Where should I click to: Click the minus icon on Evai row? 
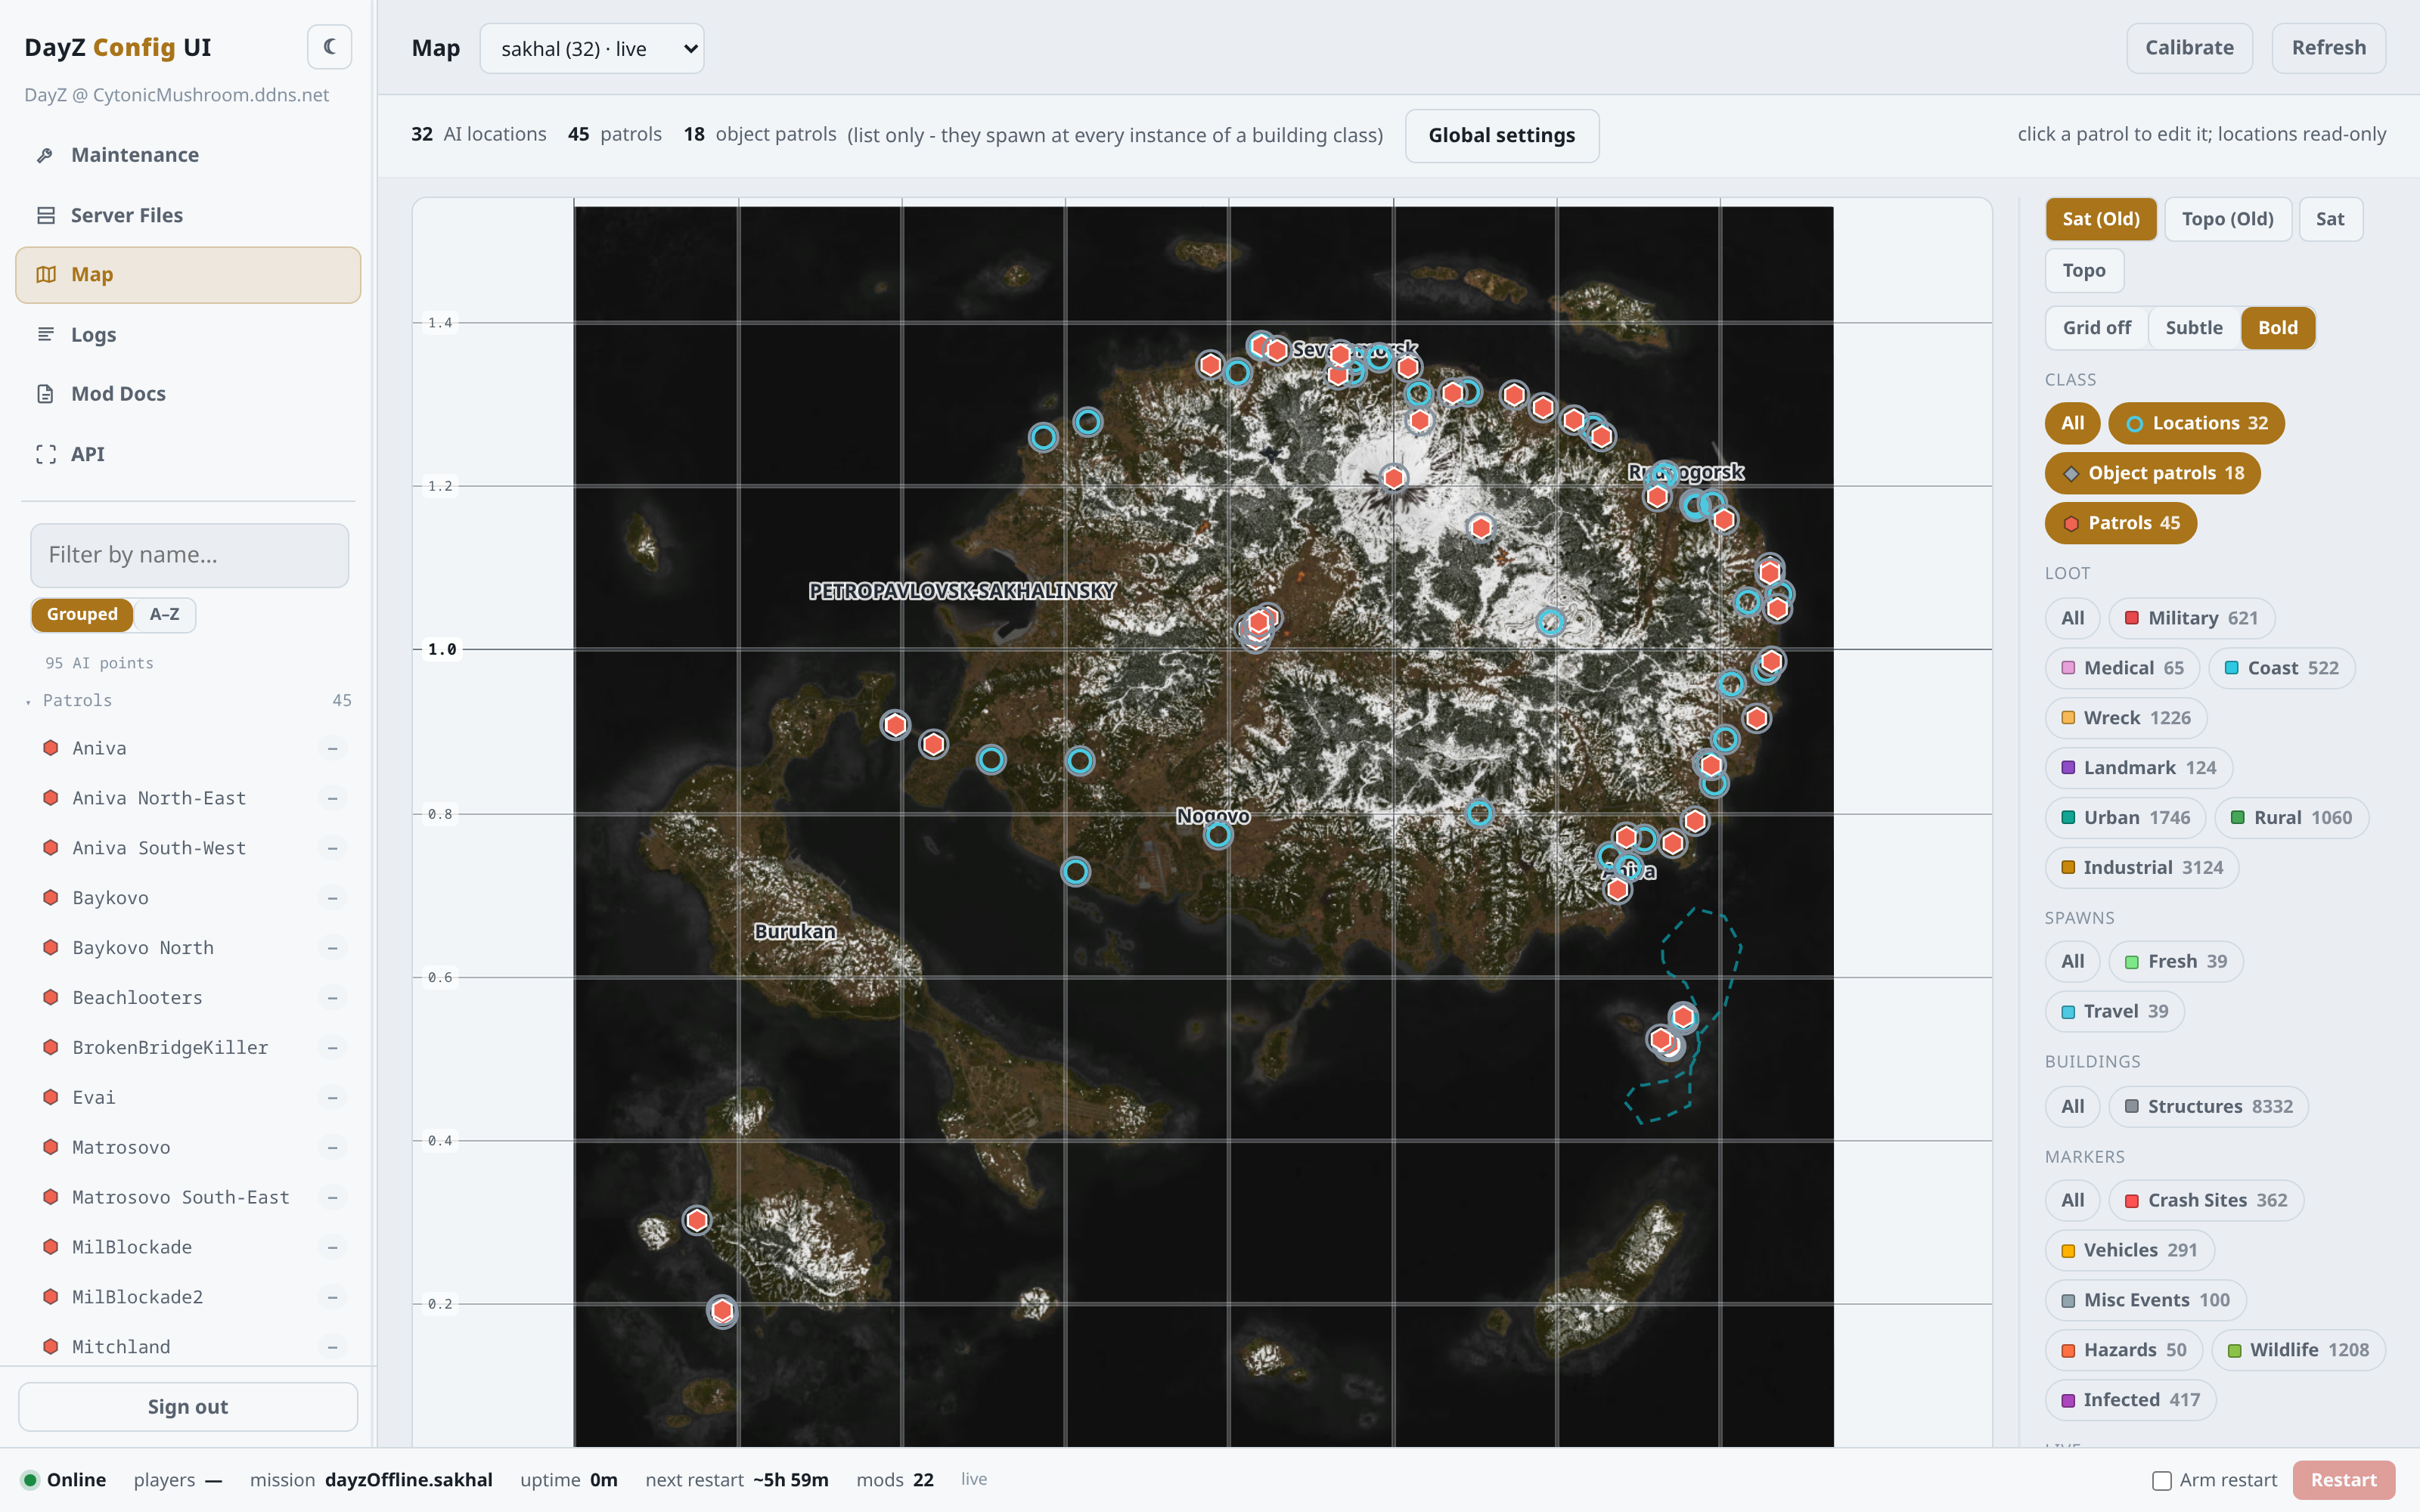click(332, 1098)
